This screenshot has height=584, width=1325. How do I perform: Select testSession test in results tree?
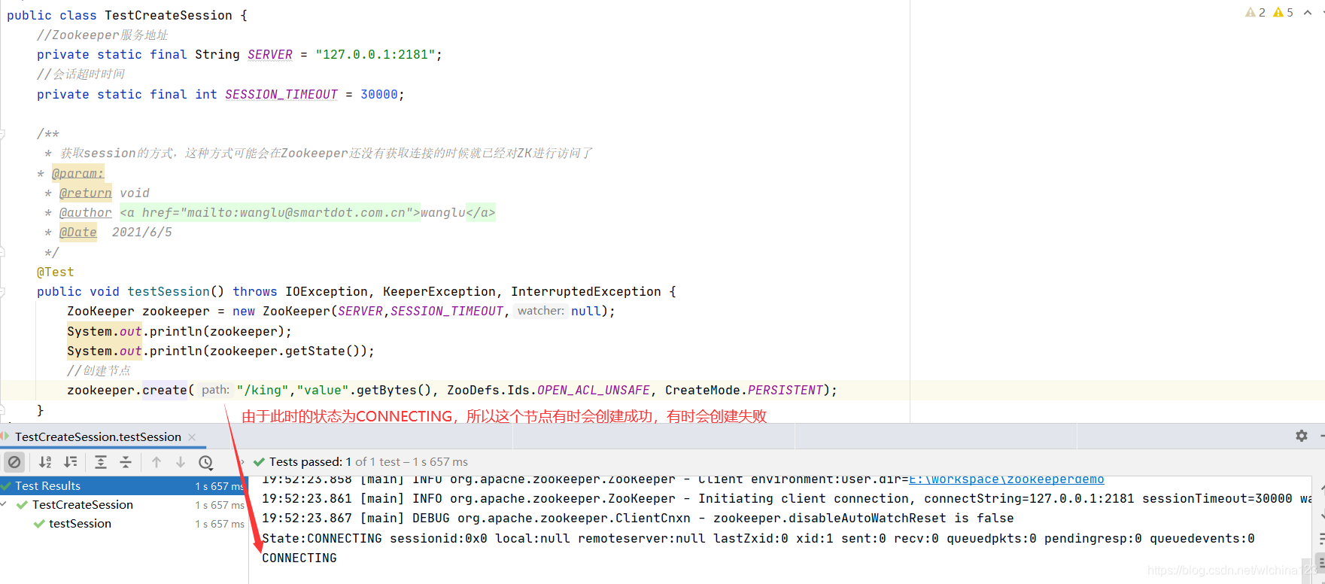80,523
